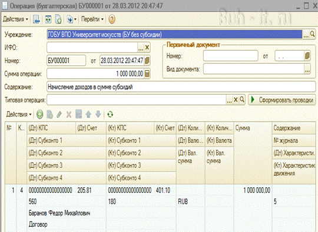Click the table refresh green arrows icon

pyautogui.click(x=110, y=115)
